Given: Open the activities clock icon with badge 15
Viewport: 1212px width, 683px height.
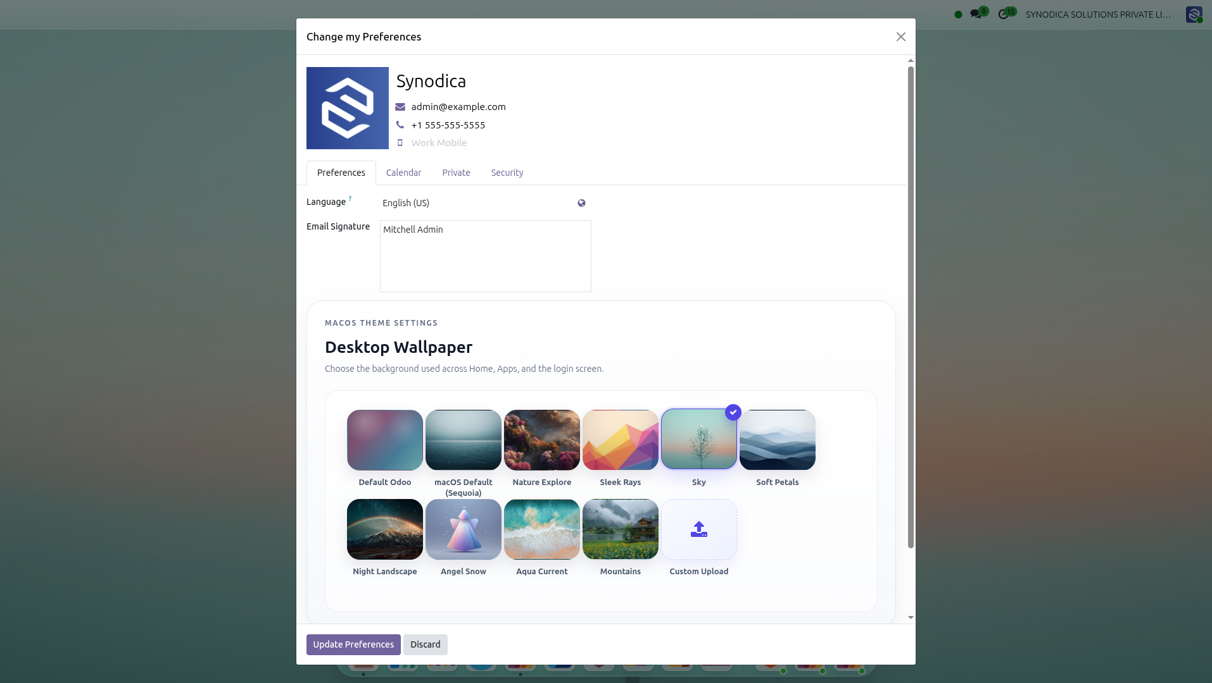Looking at the screenshot, I should [1006, 13].
